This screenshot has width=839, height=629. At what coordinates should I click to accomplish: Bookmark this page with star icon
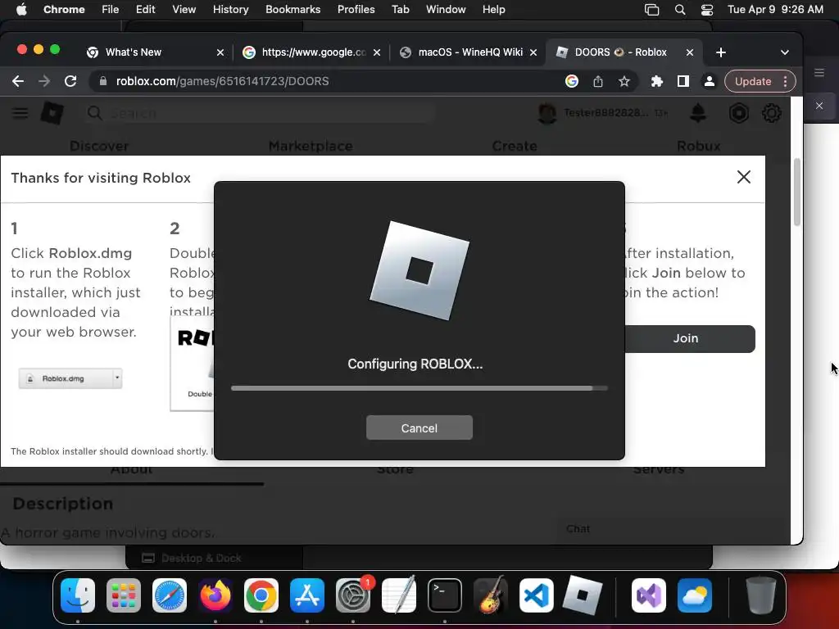(x=624, y=81)
